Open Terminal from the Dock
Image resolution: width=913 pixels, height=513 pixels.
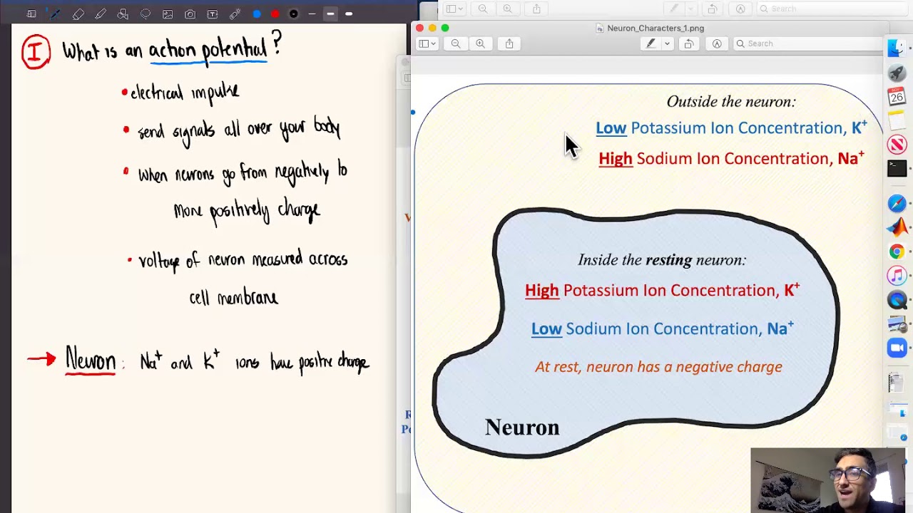(x=897, y=168)
